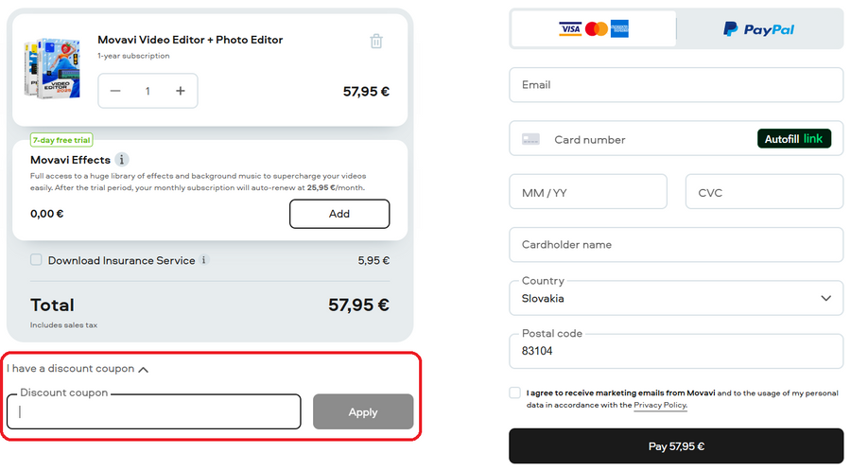Image resolution: width=851 pixels, height=471 pixels.
Task: Open the Country dropdown
Action: [675, 298]
